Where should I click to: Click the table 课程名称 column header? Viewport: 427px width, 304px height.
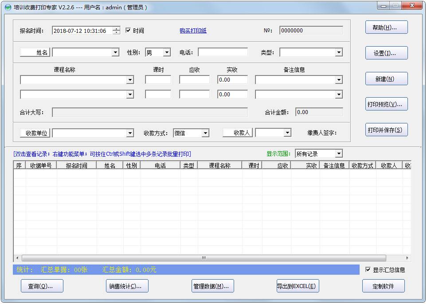220,165
